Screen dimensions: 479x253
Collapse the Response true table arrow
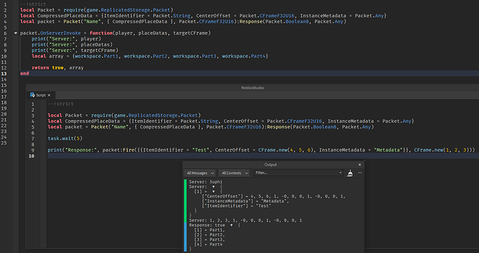coord(231,225)
